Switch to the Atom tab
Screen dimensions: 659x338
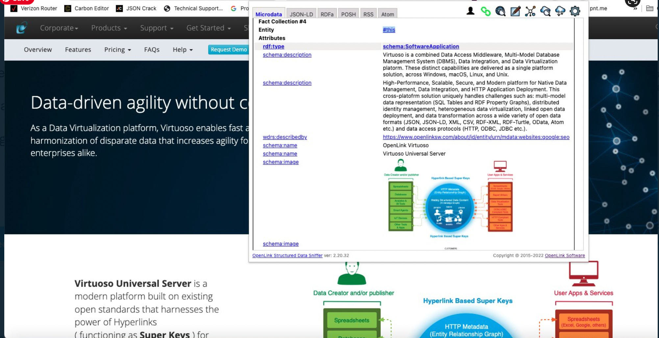pyautogui.click(x=388, y=14)
